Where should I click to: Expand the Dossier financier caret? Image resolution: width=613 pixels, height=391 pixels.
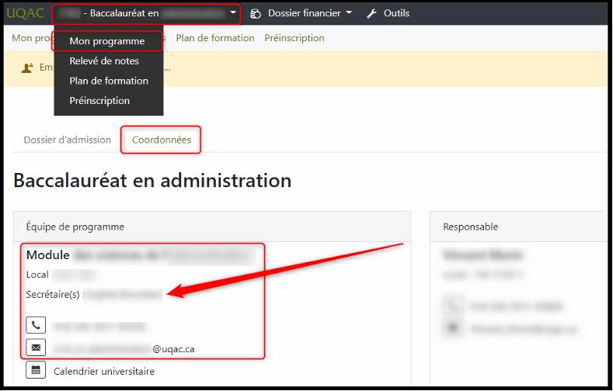tap(350, 13)
